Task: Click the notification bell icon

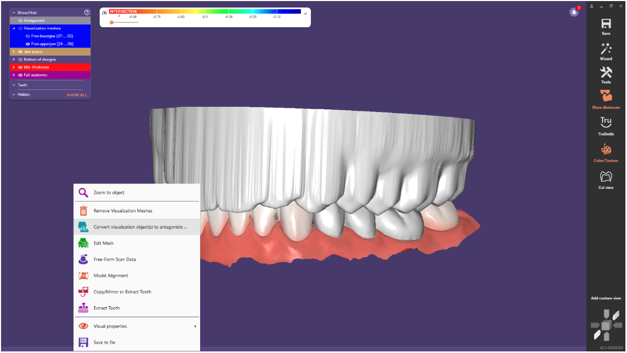Action: (574, 12)
